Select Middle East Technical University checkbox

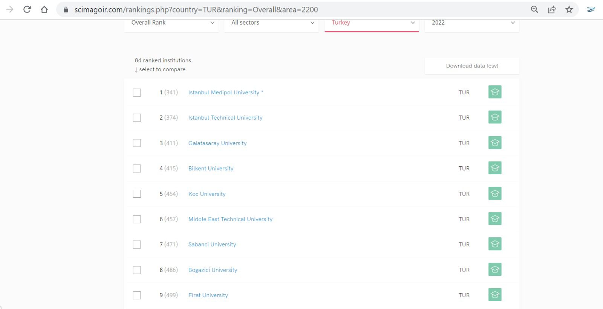point(137,219)
